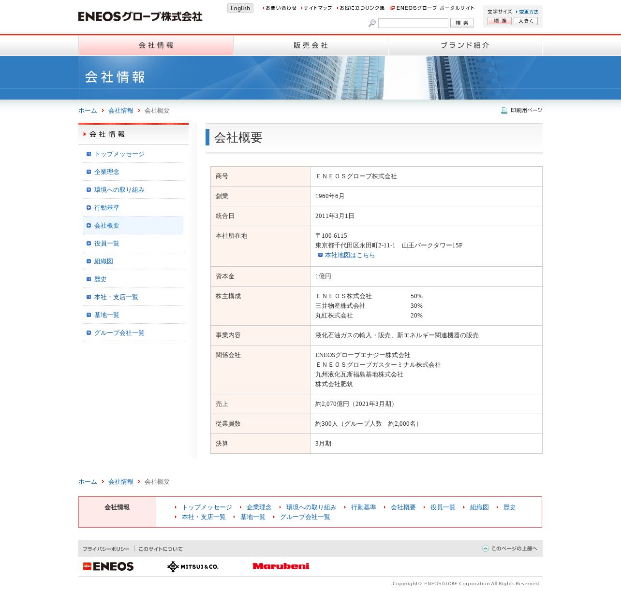This screenshot has width=621, height=591.
Task: Open お問い合わせ contact link
Action: [x=281, y=8]
